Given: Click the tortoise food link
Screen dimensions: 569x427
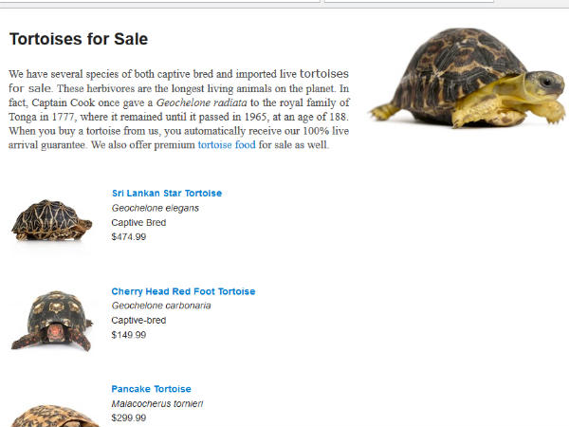Looking at the screenshot, I should coord(226,145).
